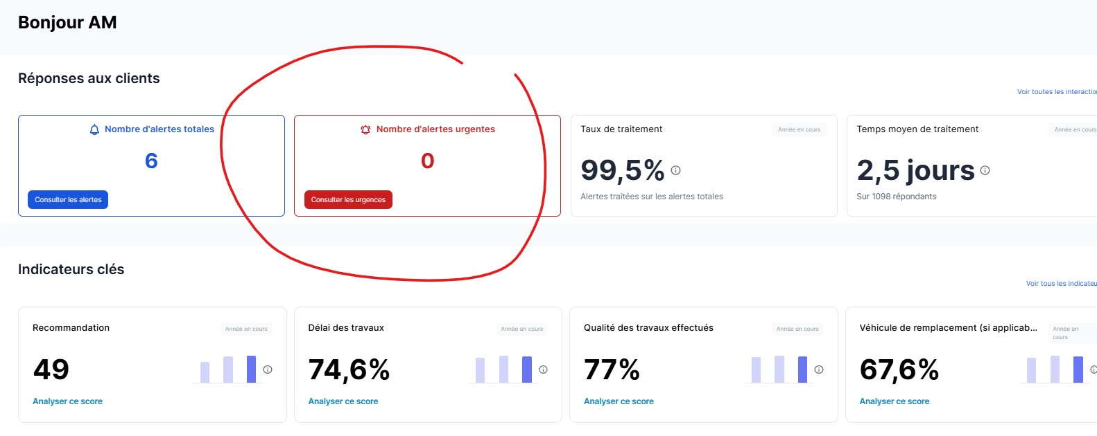Click Année en cours tag on Taux de traitement
This screenshot has height=436, width=1097.
click(x=799, y=129)
